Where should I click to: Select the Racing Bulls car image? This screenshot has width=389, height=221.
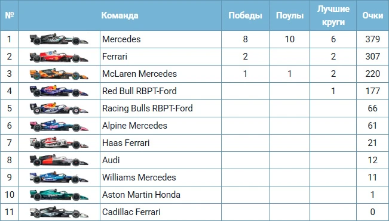59,108
